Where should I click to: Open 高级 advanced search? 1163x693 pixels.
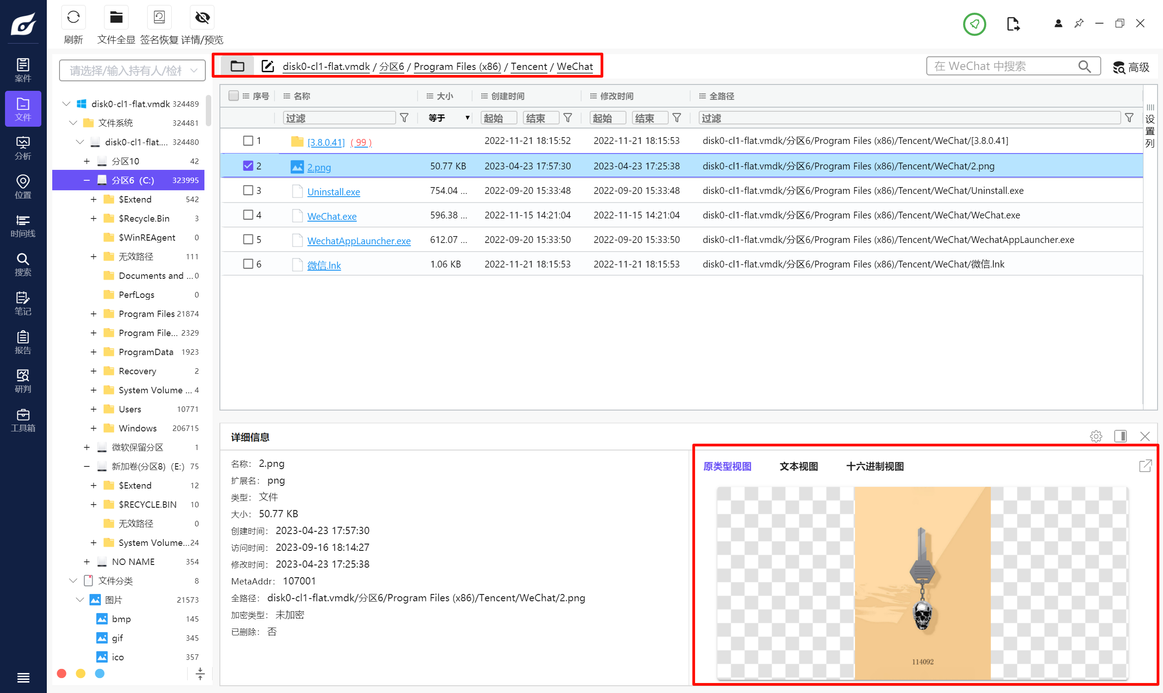click(1131, 67)
